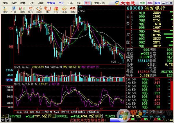
Task: Click the KDJ(9,3,3) indicator label
Action: [x=20, y=84]
